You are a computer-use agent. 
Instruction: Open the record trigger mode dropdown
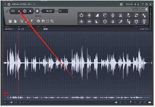[48, 11]
